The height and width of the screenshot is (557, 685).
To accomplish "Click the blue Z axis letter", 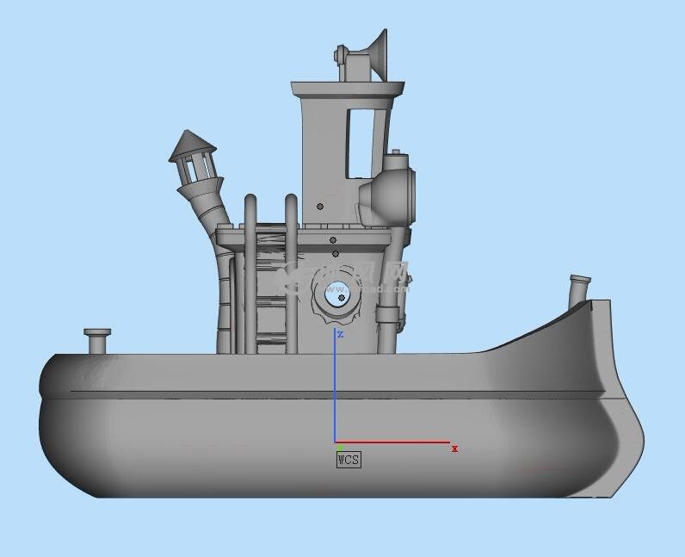I will (341, 333).
